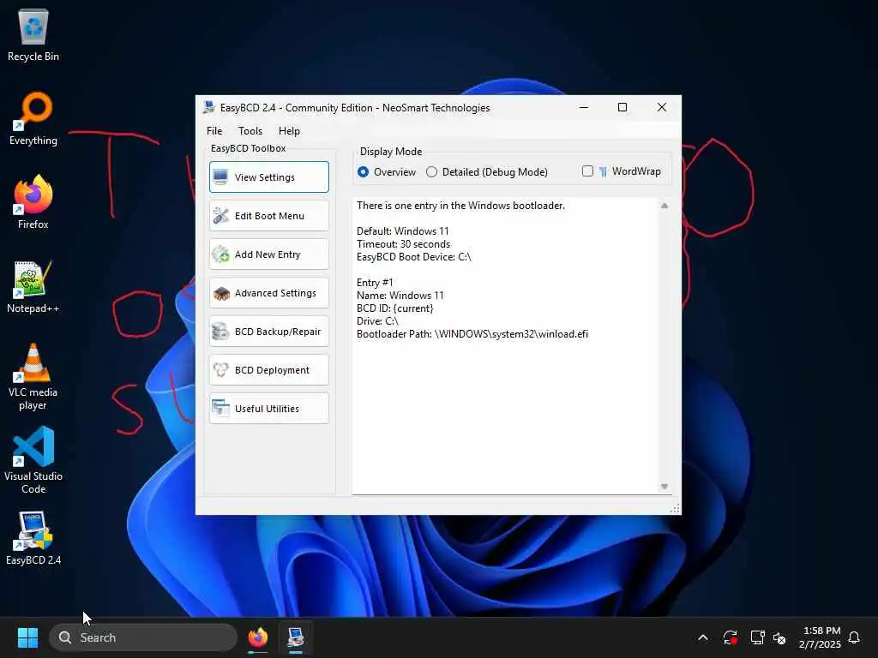Open Advanced Settings in EasyBCD toolbox
878x658 pixels.
[x=268, y=293]
